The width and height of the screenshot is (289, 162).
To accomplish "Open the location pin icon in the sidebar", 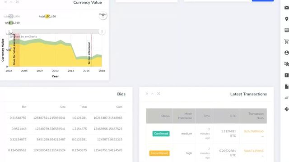I will [x=287, y=19].
